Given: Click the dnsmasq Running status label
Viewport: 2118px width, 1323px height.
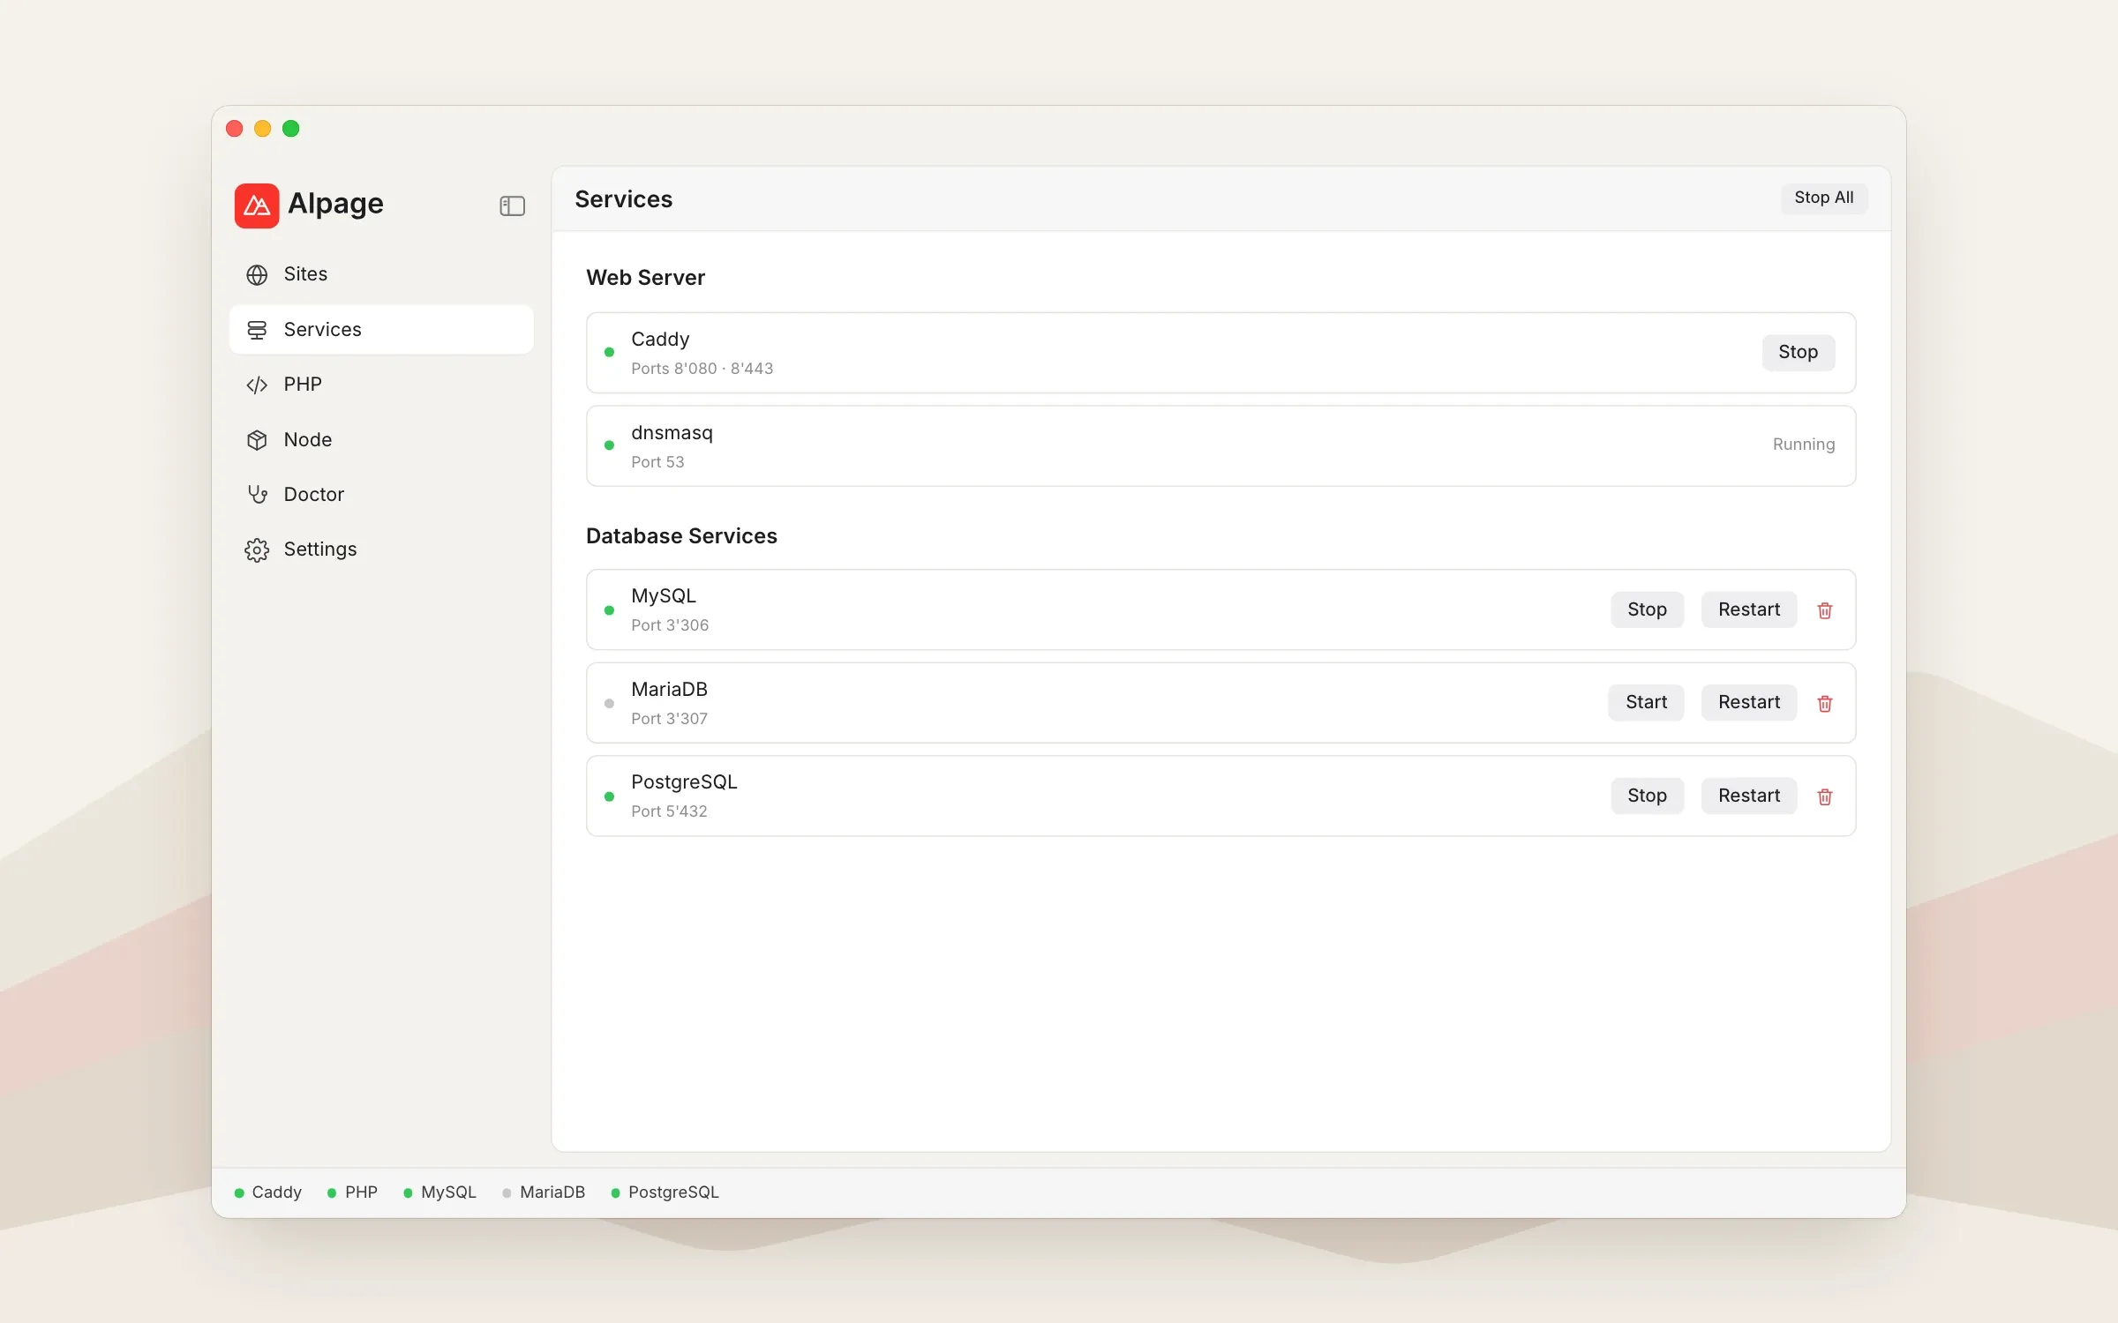Looking at the screenshot, I should tap(1803, 445).
